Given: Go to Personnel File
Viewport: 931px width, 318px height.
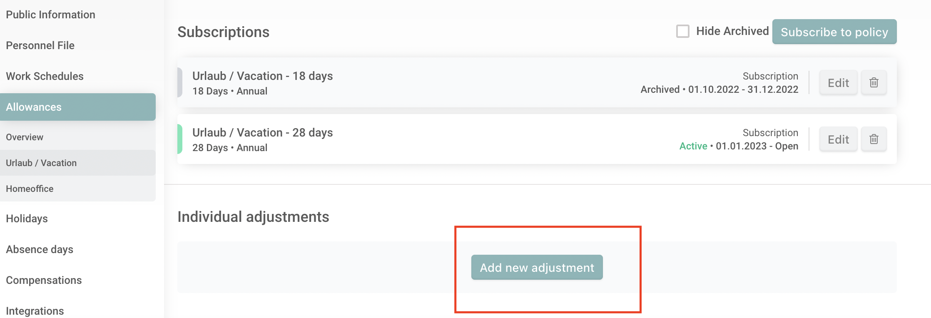Looking at the screenshot, I should [40, 45].
